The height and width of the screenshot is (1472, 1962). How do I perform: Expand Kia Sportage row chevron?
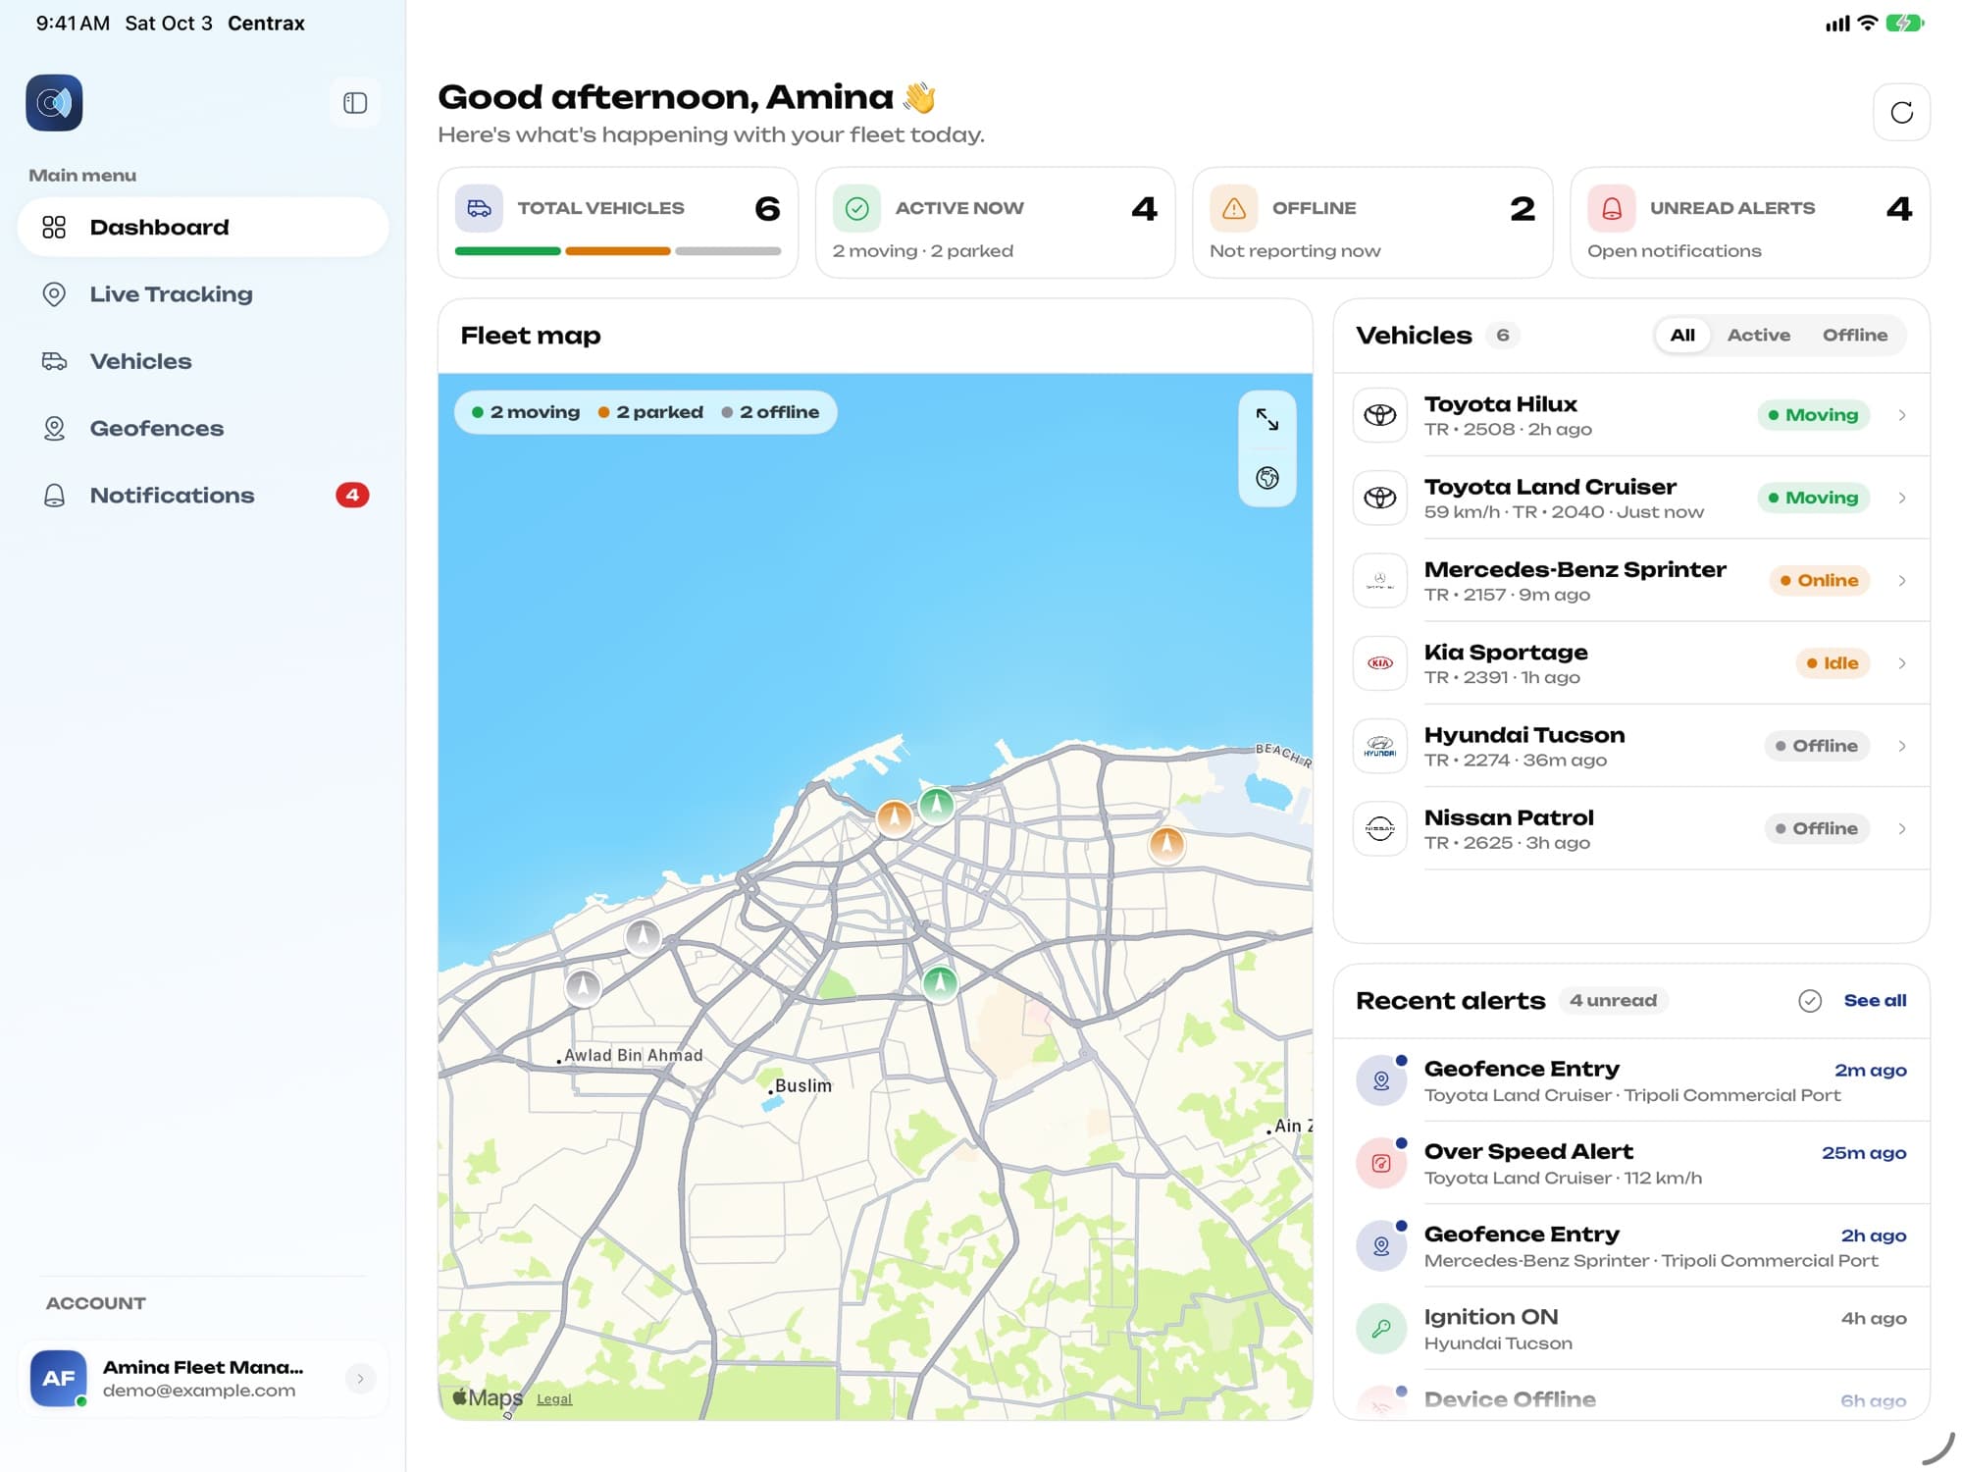pos(1902,663)
